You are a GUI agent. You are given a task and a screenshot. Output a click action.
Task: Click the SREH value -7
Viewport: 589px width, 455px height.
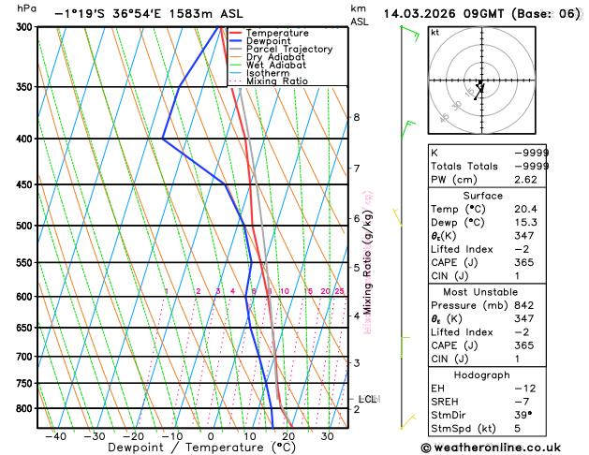click(522, 402)
